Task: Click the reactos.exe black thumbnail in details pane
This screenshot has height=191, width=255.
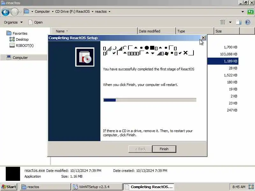Action: (13, 174)
